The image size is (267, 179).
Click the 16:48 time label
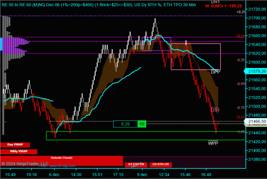click(x=206, y=175)
